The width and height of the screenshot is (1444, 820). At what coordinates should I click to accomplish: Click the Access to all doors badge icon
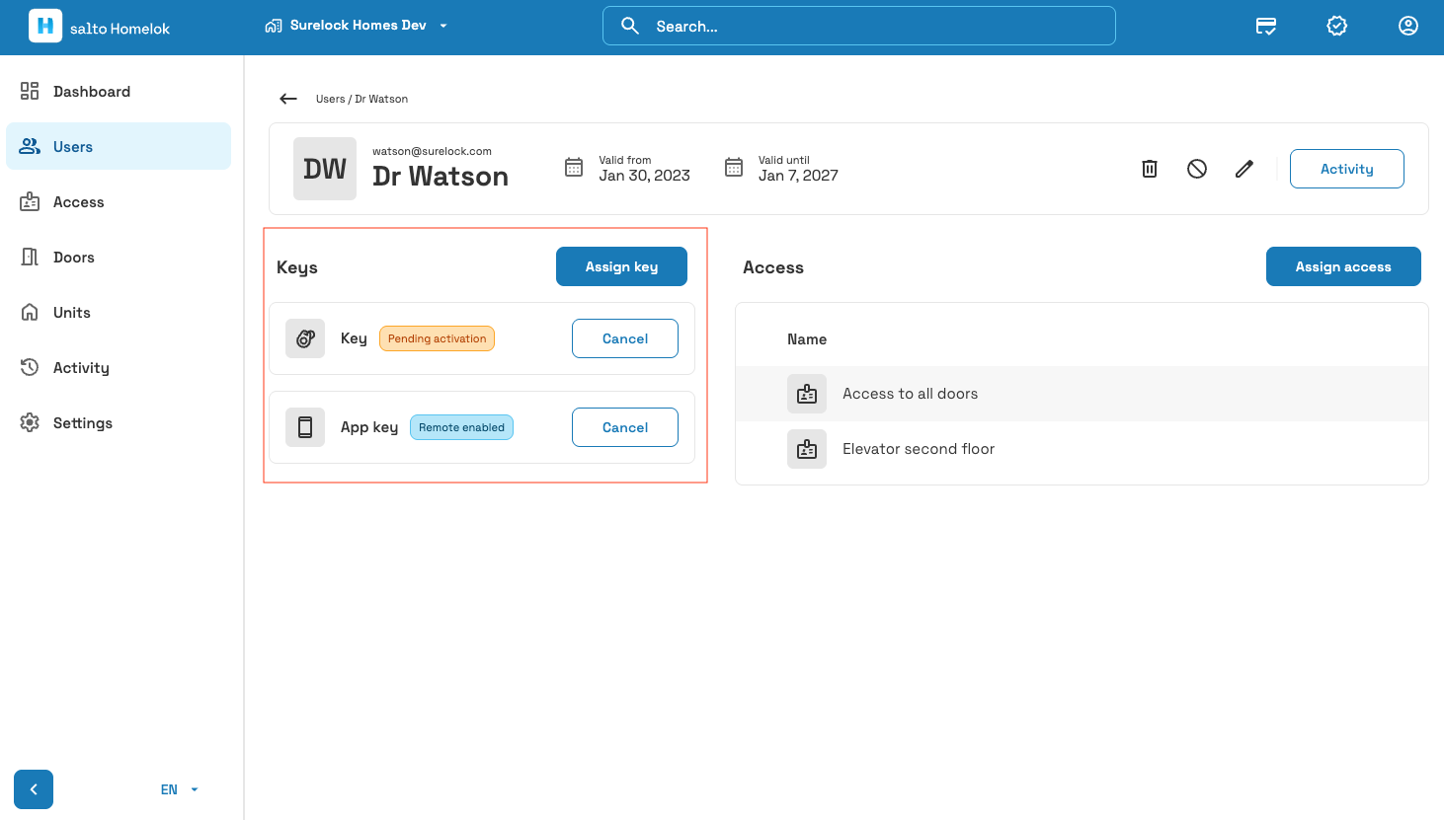coord(807,394)
